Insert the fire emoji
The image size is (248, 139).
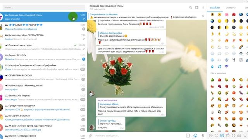click(227, 41)
